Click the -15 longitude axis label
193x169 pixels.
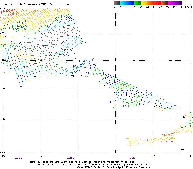pos(2,156)
